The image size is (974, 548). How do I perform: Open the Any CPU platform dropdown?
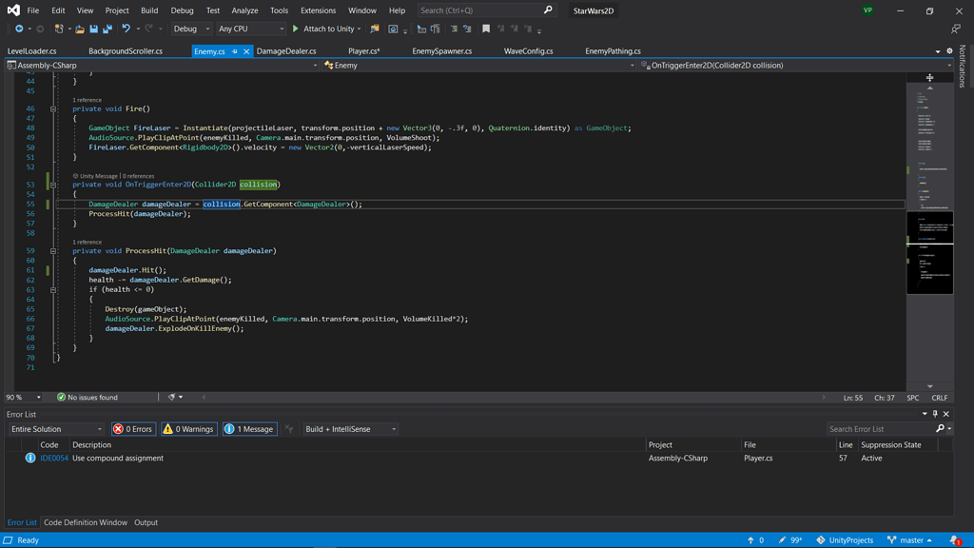click(251, 29)
